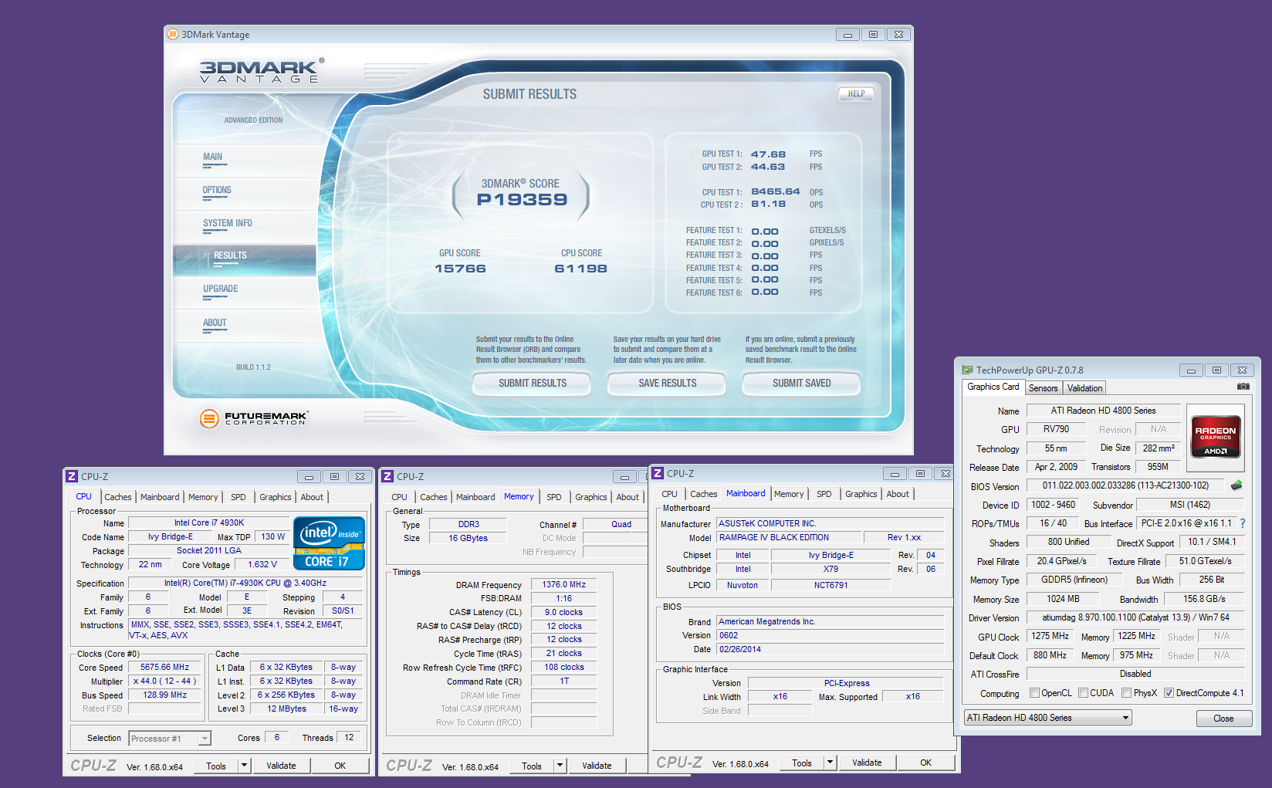This screenshot has width=1272, height=788.
Task: Open the ATI Radeon HD 4800 Series dropdown
Action: click(x=1048, y=718)
